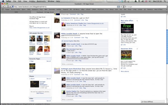Open Pitchfork bookmark in bar
The image size is (168, 105).
[101, 10]
